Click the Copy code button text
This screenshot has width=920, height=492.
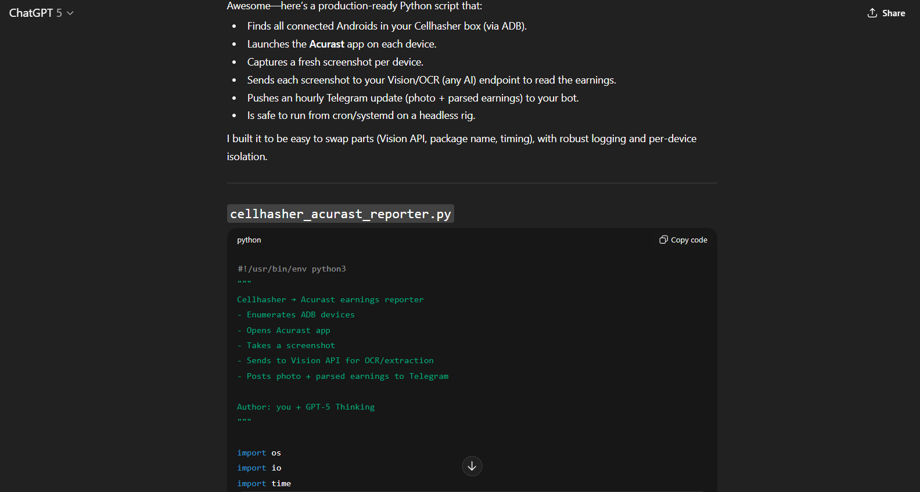point(689,240)
